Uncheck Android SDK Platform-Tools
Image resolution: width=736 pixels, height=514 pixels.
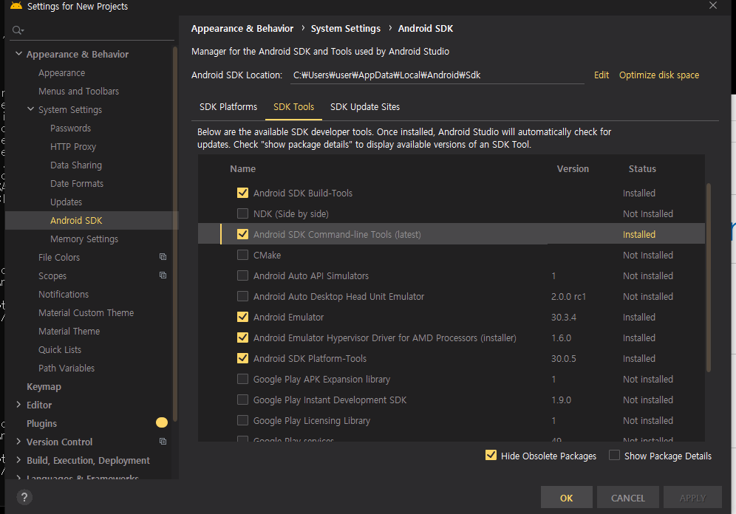[242, 358]
